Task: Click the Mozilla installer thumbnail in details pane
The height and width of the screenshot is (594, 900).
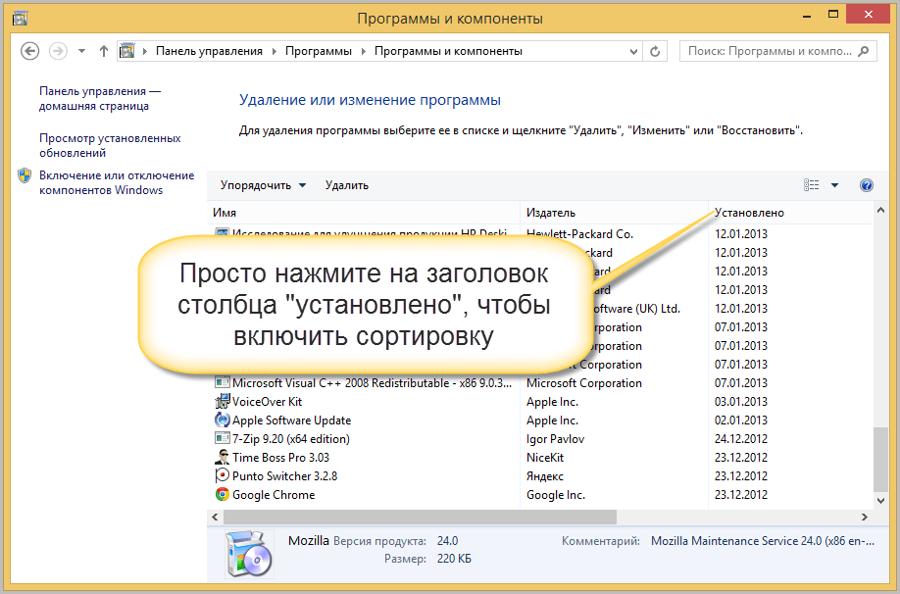Action: (249, 553)
